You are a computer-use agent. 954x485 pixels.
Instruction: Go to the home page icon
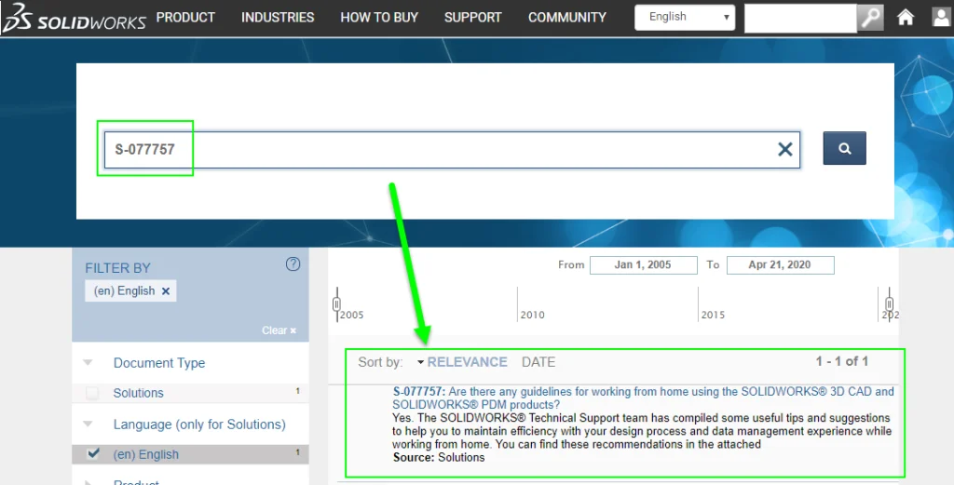(x=905, y=18)
